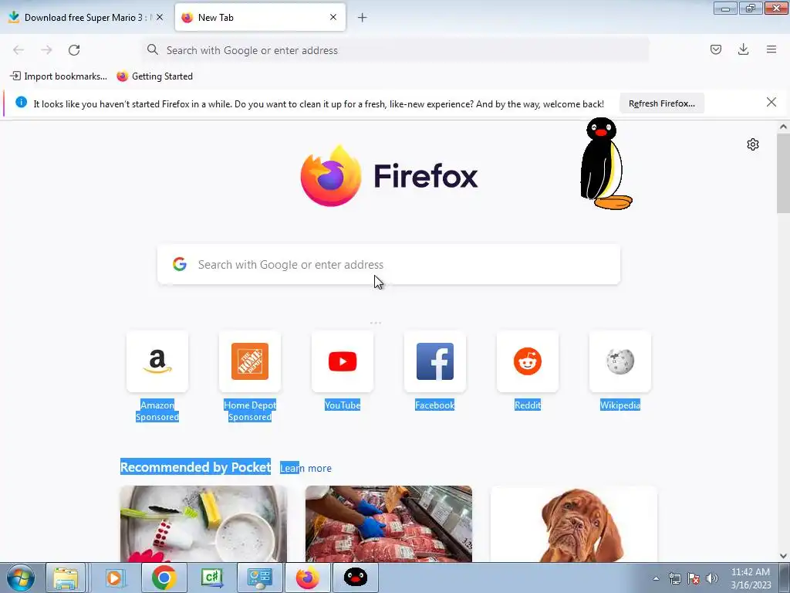Open the control panel taskbar item
Image resolution: width=790 pixels, height=593 pixels.
(x=259, y=578)
